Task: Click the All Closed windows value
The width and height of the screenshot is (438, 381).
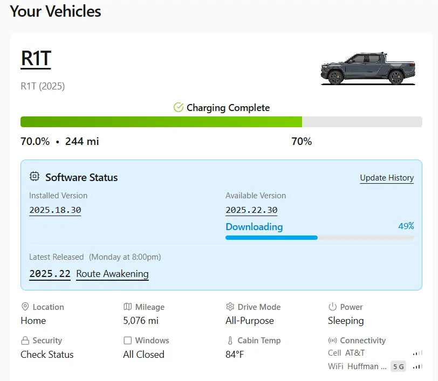Action: tap(143, 355)
